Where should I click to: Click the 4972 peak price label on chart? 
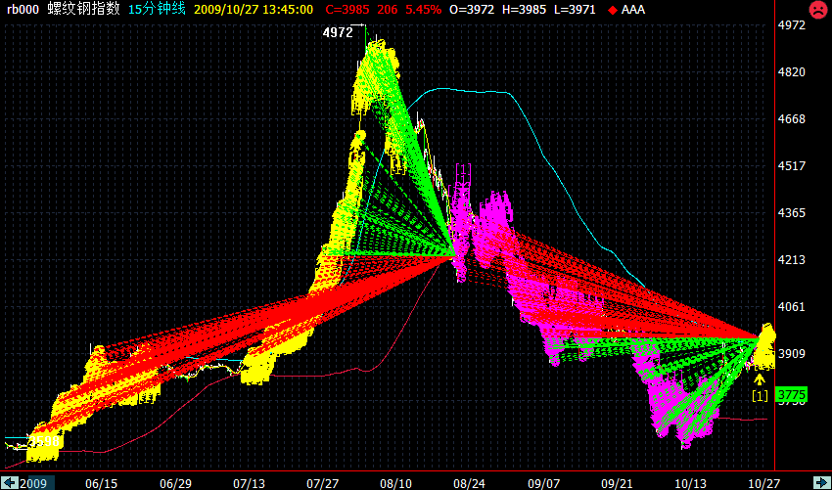[x=338, y=33]
